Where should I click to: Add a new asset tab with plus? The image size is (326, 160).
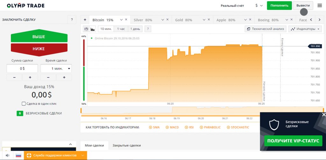point(85,20)
